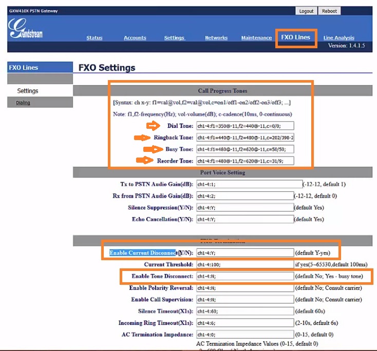Click the Silence Timeout input field
The width and height of the screenshot is (377, 351).
(x=244, y=311)
